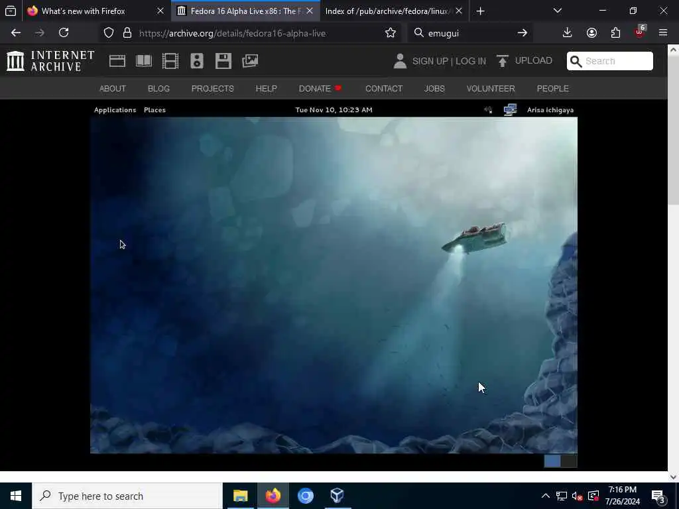Open the taskbar clock and date
The width and height of the screenshot is (679, 509).
pyautogui.click(x=622, y=496)
